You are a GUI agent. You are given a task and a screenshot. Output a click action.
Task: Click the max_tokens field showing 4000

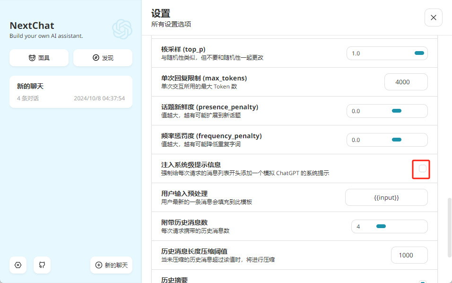click(x=406, y=82)
